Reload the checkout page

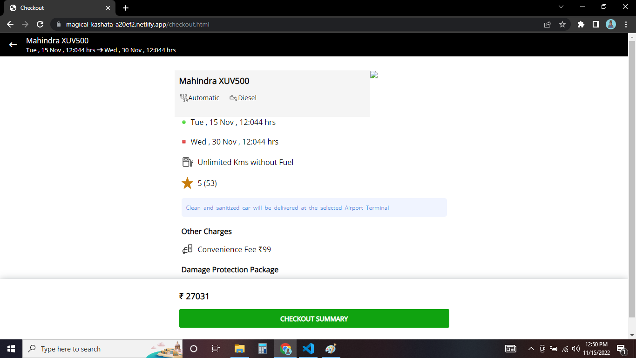coord(40,24)
